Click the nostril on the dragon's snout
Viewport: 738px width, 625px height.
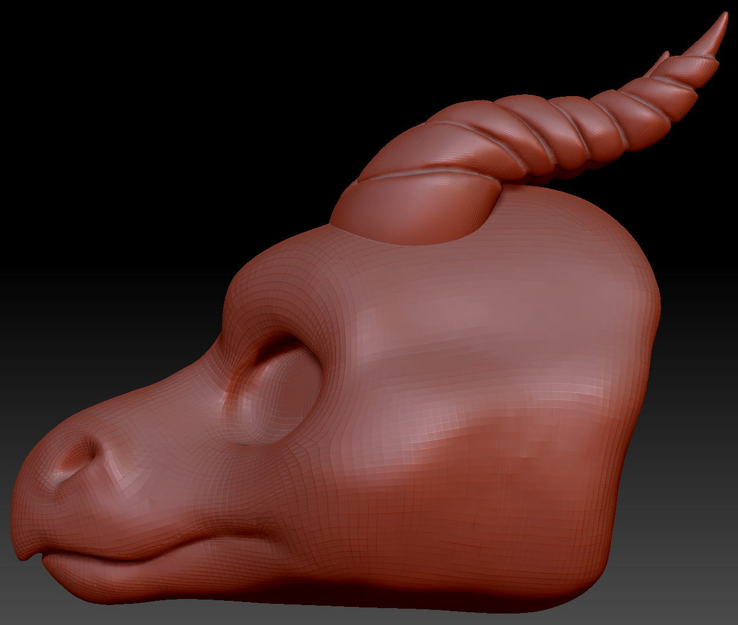tap(77, 458)
